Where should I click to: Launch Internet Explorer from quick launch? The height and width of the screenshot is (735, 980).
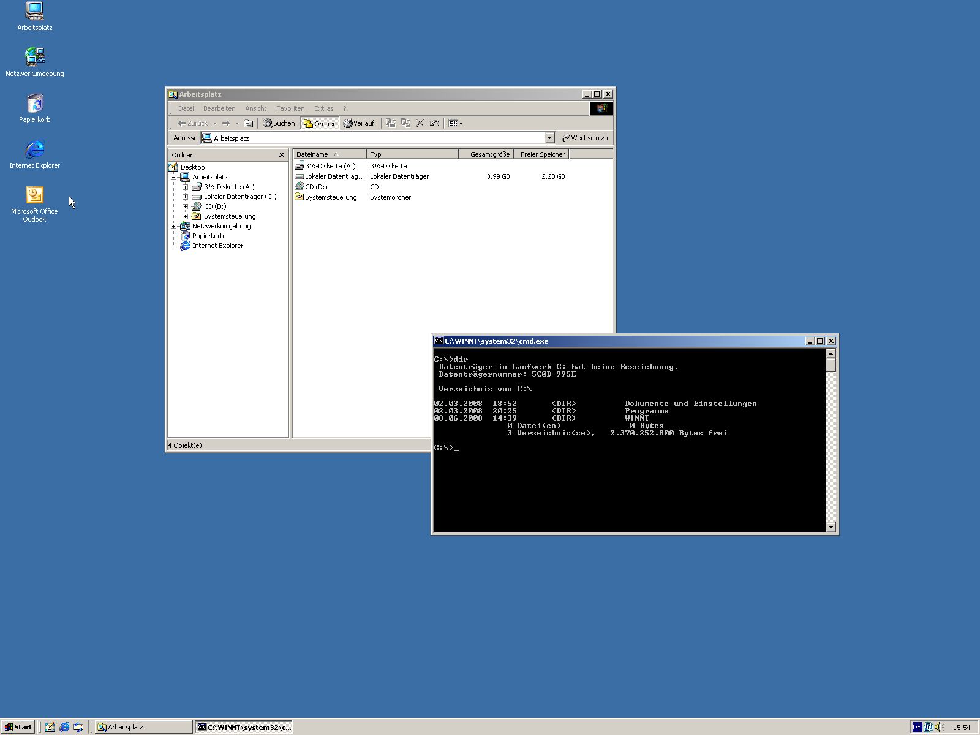click(x=64, y=727)
